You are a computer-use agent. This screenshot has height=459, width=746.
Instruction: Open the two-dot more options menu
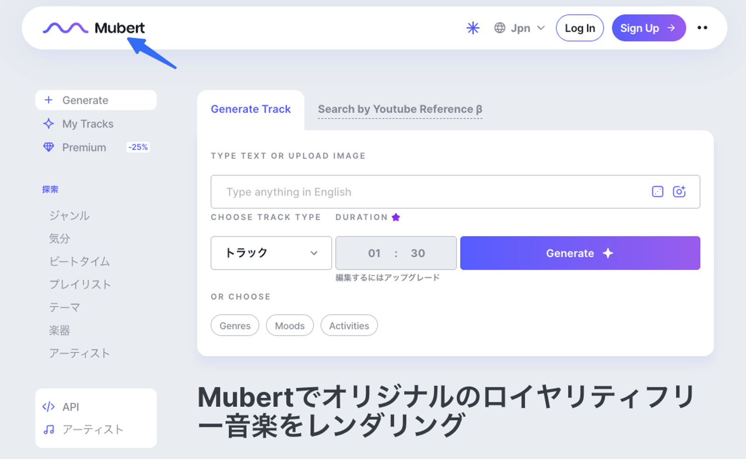pos(702,28)
